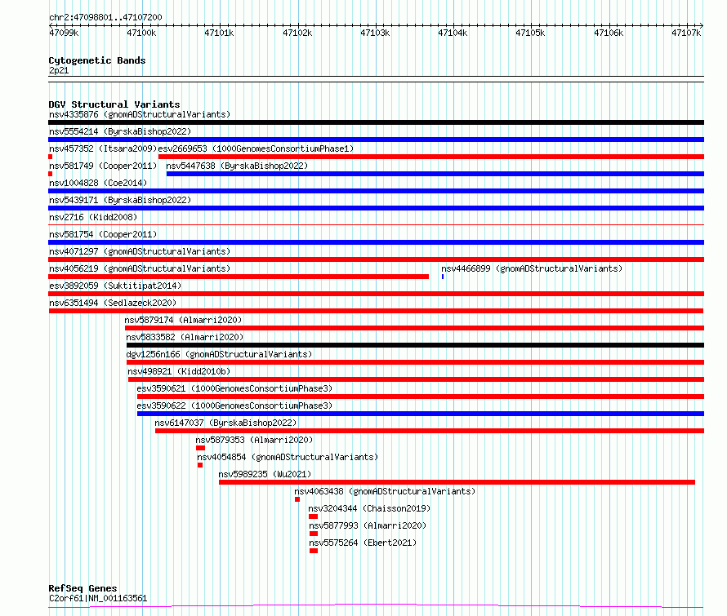Image resolution: width=727 pixels, height=616 pixels.
Task: Click nsv5877993 Almarri2020 label
Action: 368,525
